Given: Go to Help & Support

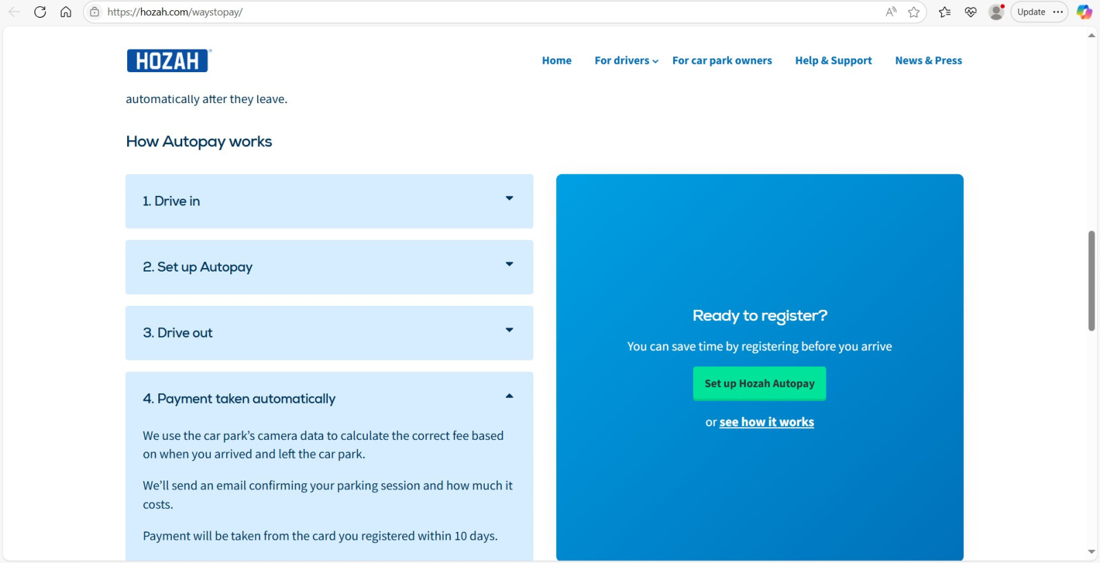Looking at the screenshot, I should pos(833,60).
